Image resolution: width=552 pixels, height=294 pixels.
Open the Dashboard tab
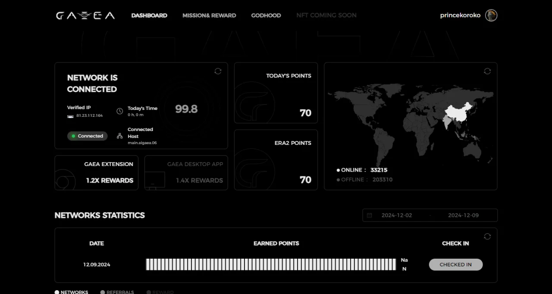point(149,16)
